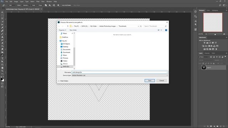Select Layer 0 thumbnail in Layers panel
The image size is (228, 128).
204,68
